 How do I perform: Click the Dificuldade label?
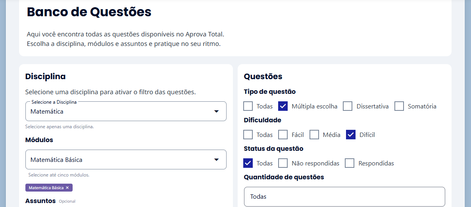click(263, 120)
